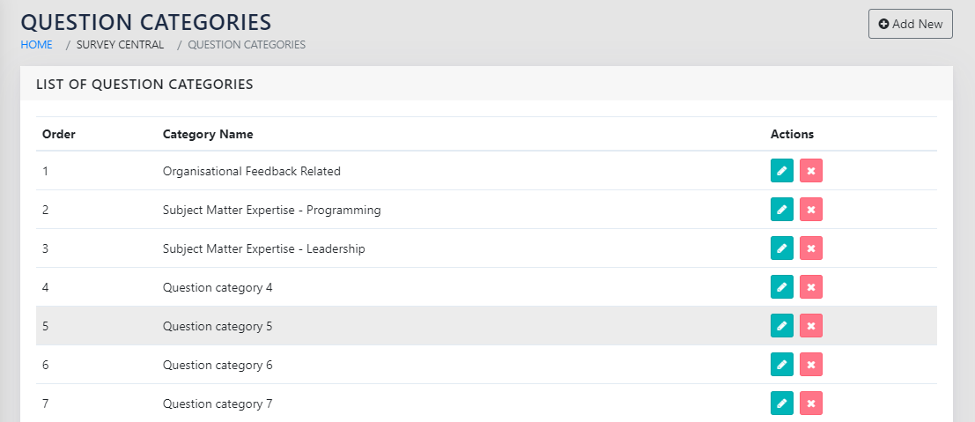Edit Question category 5
The width and height of the screenshot is (975, 422).
[x=781, y=326]
